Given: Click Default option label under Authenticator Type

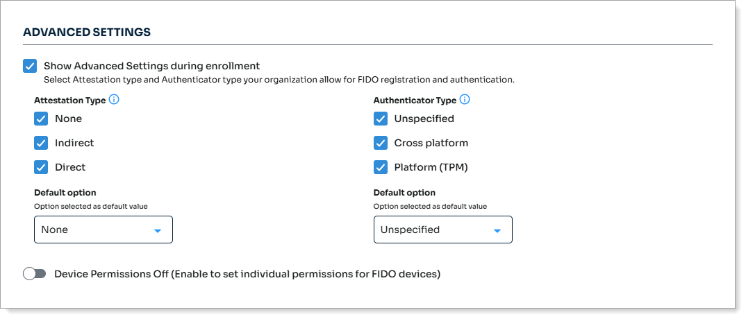Looking at the screenshot, I should (404, 193).
